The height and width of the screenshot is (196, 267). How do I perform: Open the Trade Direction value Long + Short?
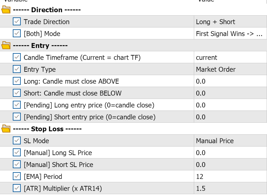tap(230, 22)
